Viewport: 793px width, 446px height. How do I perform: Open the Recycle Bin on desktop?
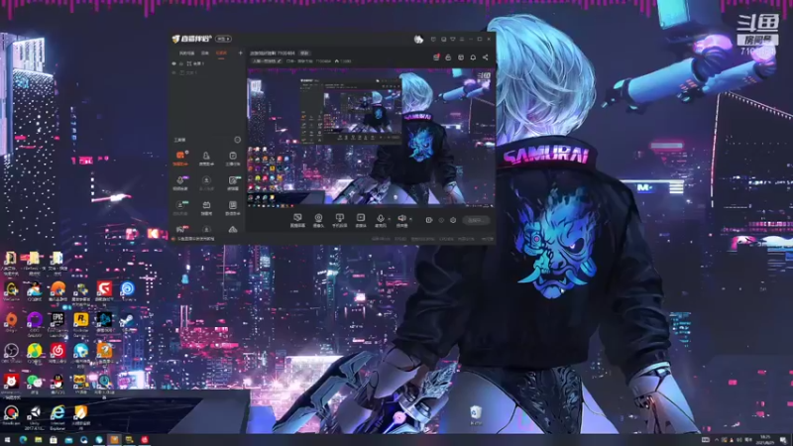(x=476, y=414)
